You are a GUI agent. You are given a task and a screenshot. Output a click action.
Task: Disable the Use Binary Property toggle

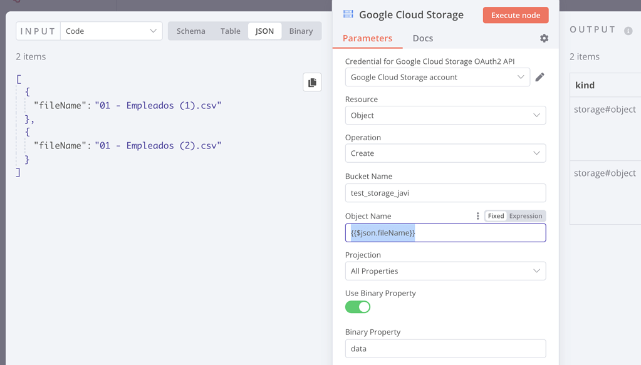(358, 307)
